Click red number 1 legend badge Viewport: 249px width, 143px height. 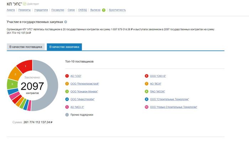tap(67, 76)
